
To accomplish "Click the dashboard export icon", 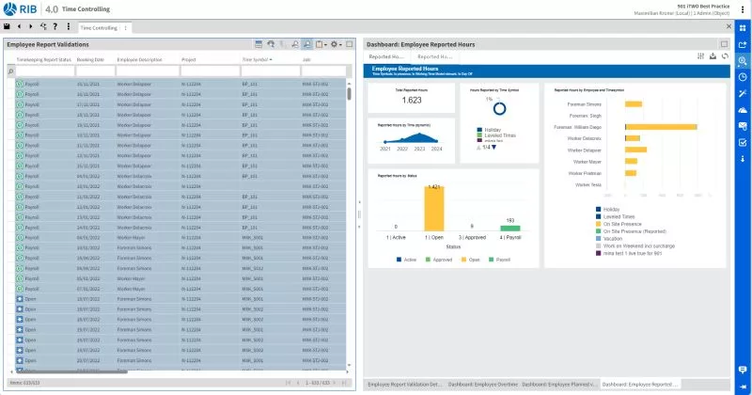I will click(713, 56).
